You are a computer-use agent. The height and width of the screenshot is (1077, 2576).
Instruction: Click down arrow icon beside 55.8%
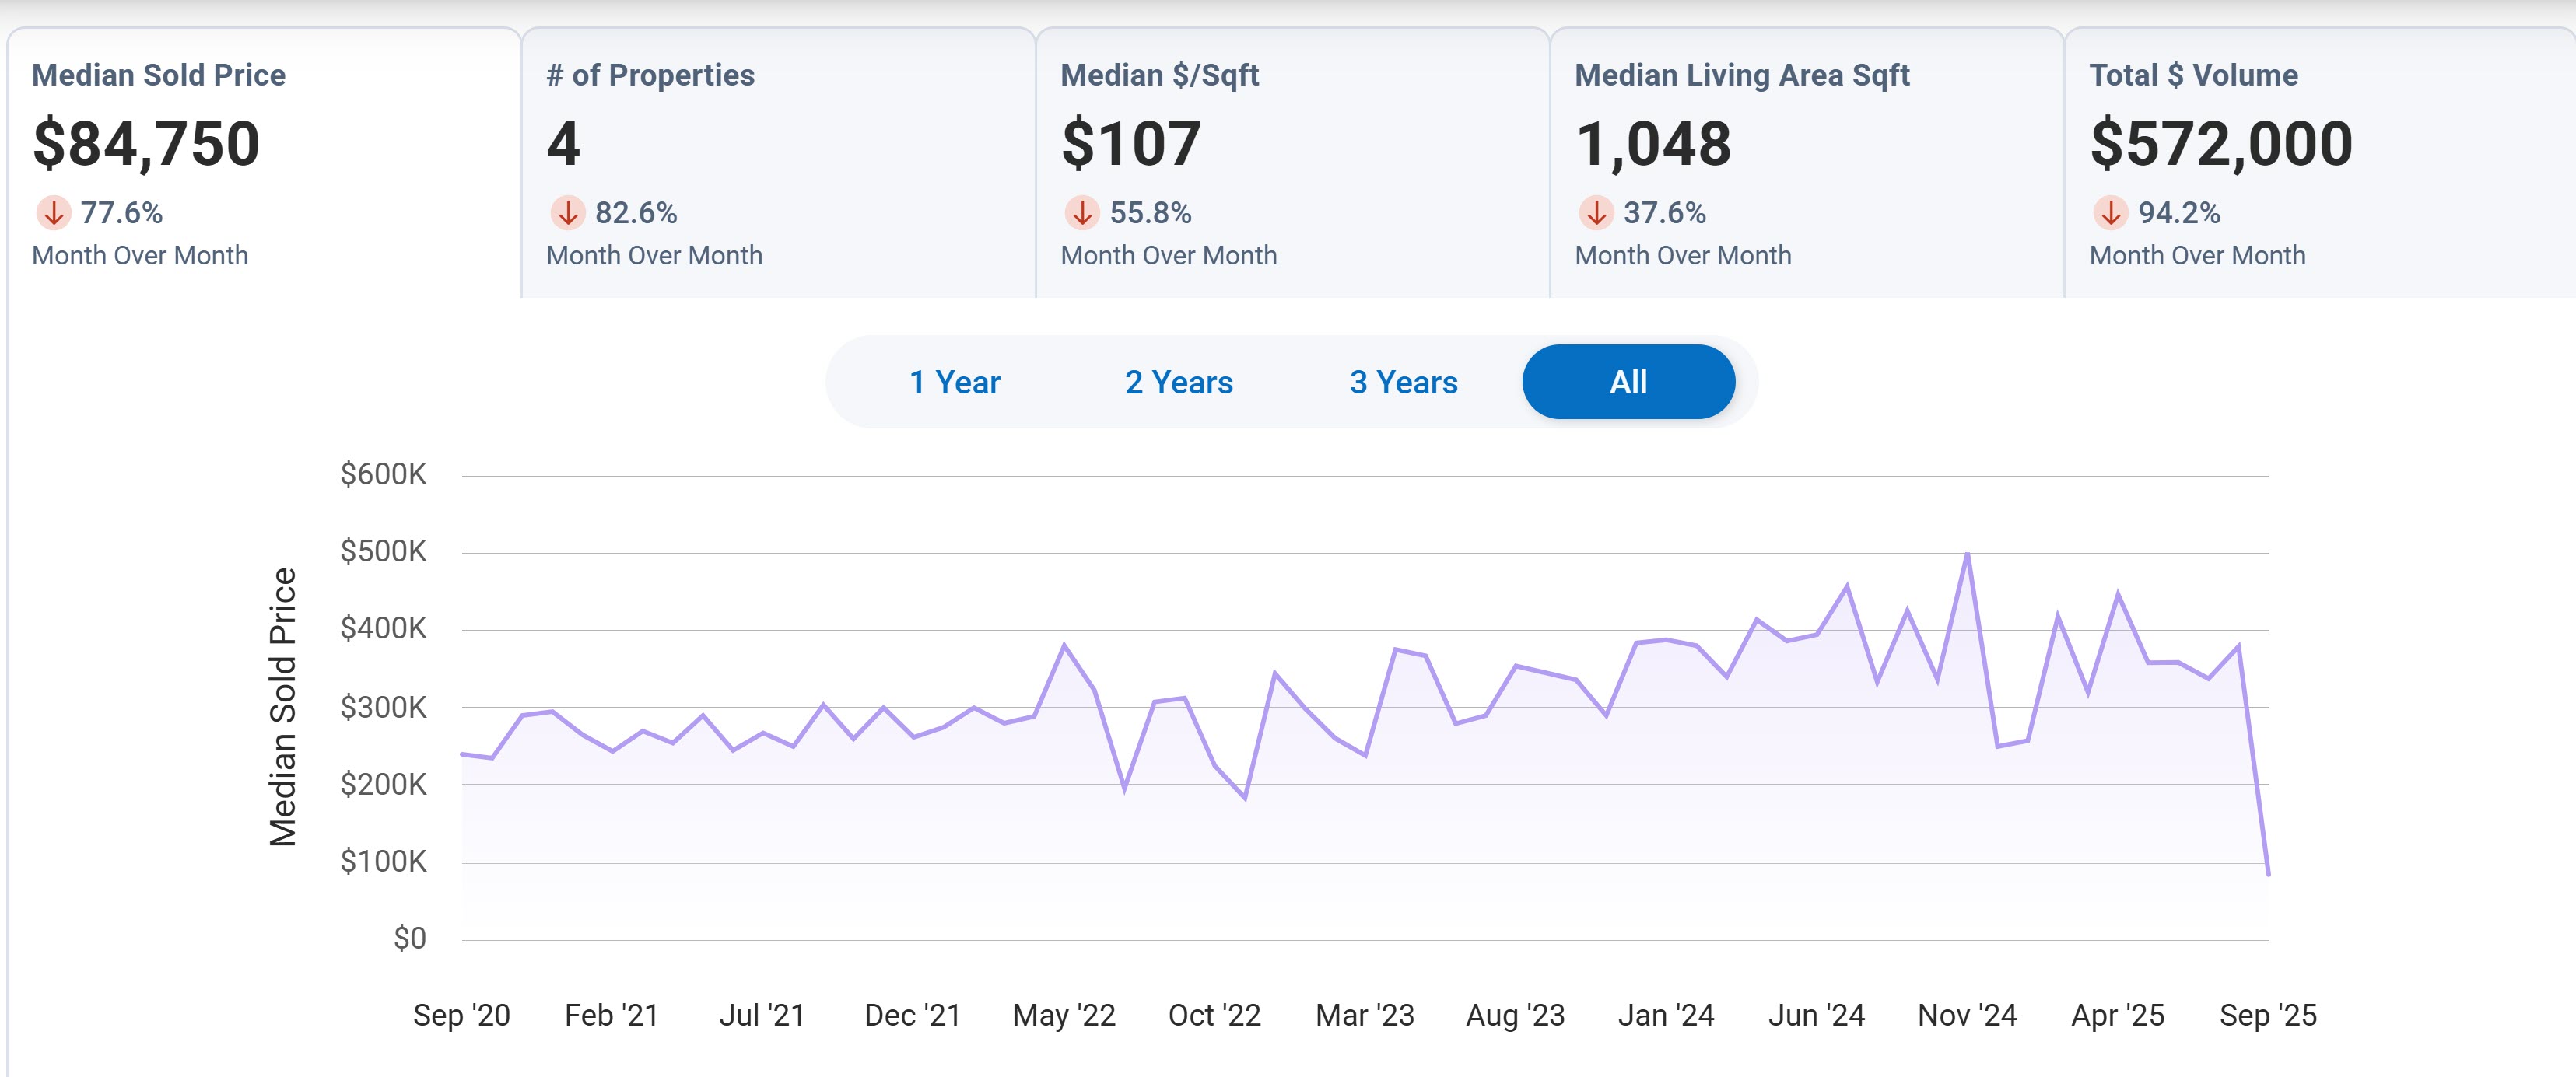point(1081,212)
